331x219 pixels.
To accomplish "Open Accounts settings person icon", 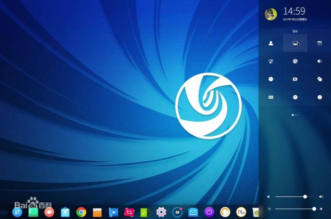I will (271, 43).
